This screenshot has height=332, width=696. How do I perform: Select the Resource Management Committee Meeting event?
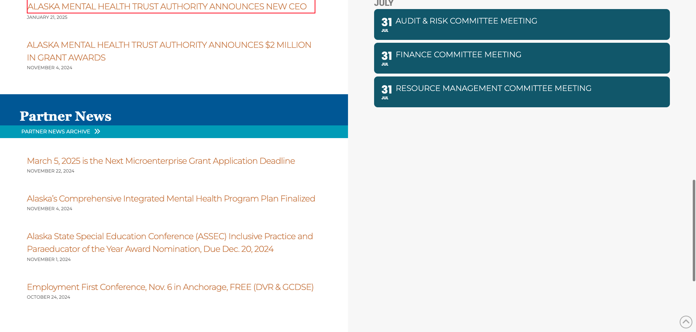[493, 88]
